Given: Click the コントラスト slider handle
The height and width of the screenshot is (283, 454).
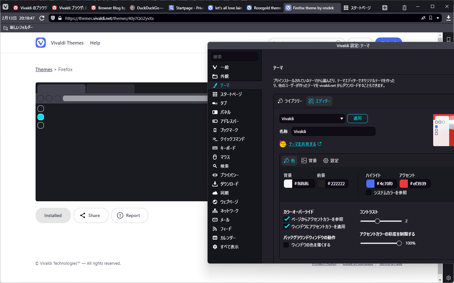Looking at the screenshot, I should point(377,221).
